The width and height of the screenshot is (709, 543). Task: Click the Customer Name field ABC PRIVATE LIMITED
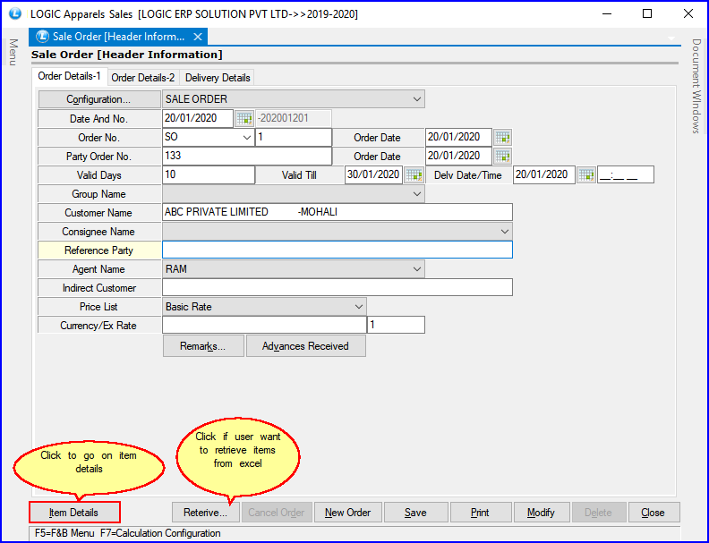click(x=337, y=212)
